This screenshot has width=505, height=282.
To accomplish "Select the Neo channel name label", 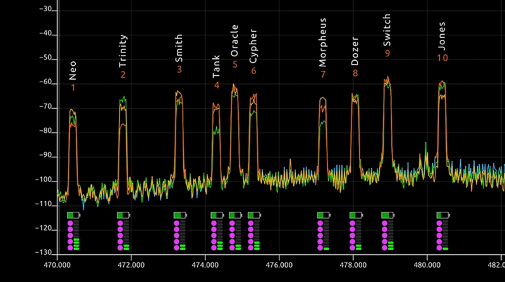I will coord(73,70).
